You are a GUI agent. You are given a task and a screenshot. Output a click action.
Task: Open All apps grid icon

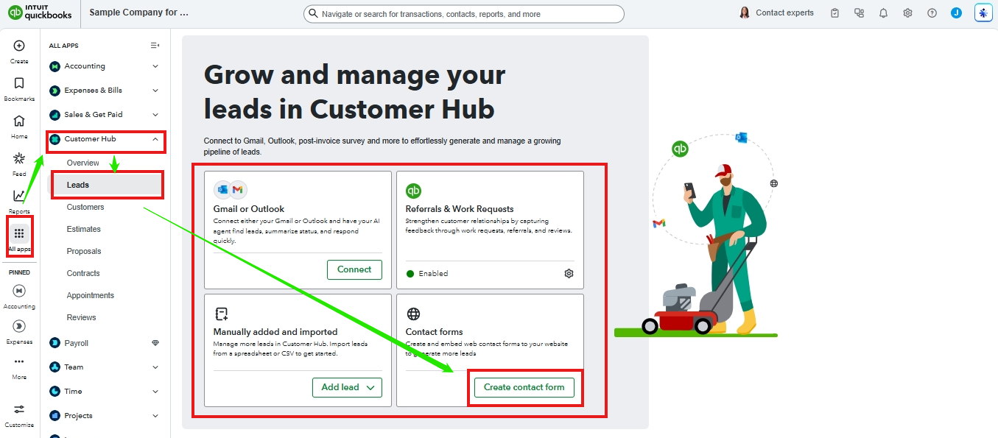(19, 233)
